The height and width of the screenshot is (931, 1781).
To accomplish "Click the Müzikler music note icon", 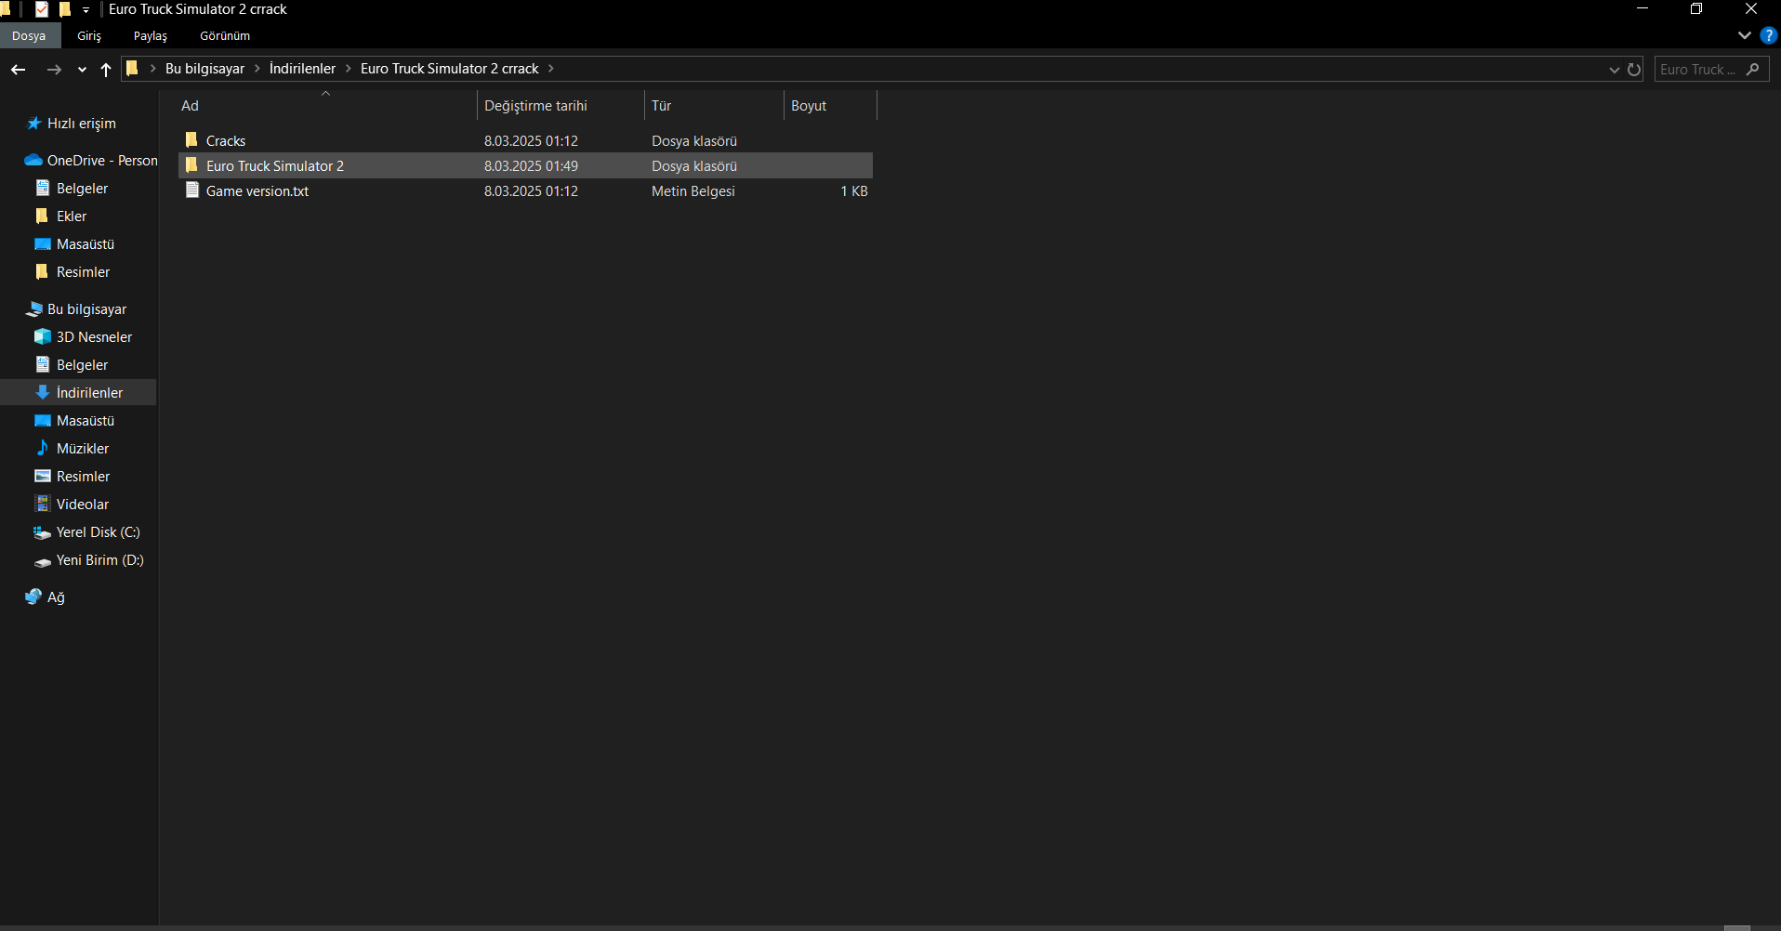I will point(42,448).
